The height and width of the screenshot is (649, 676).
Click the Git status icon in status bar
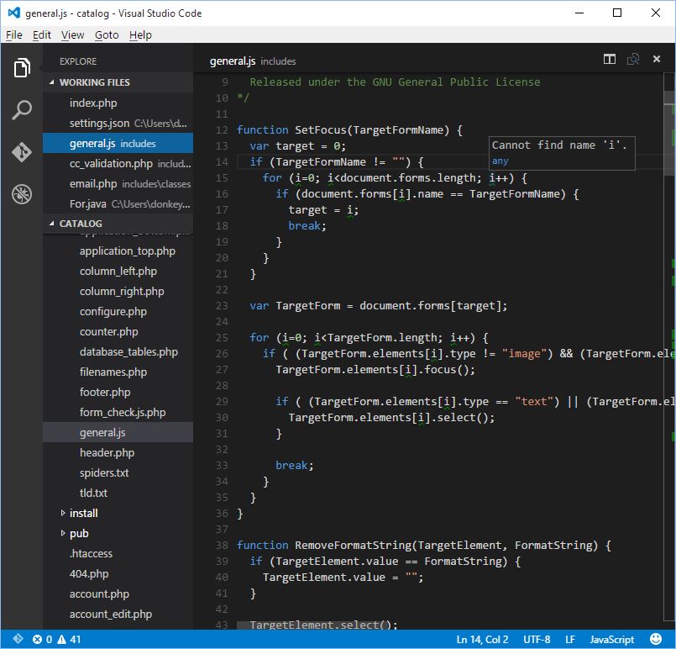click(18, 640)
